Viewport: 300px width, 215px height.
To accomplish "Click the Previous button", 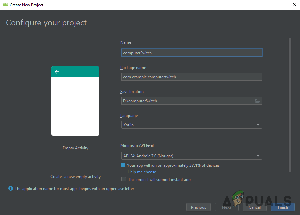I will (x=198, y=207).
